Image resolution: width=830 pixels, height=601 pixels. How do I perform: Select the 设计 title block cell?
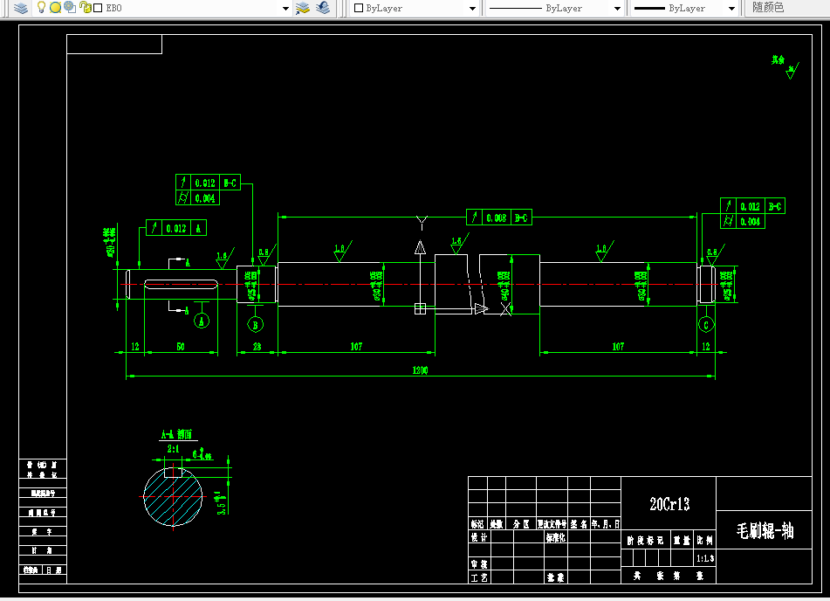pos(479,537)
